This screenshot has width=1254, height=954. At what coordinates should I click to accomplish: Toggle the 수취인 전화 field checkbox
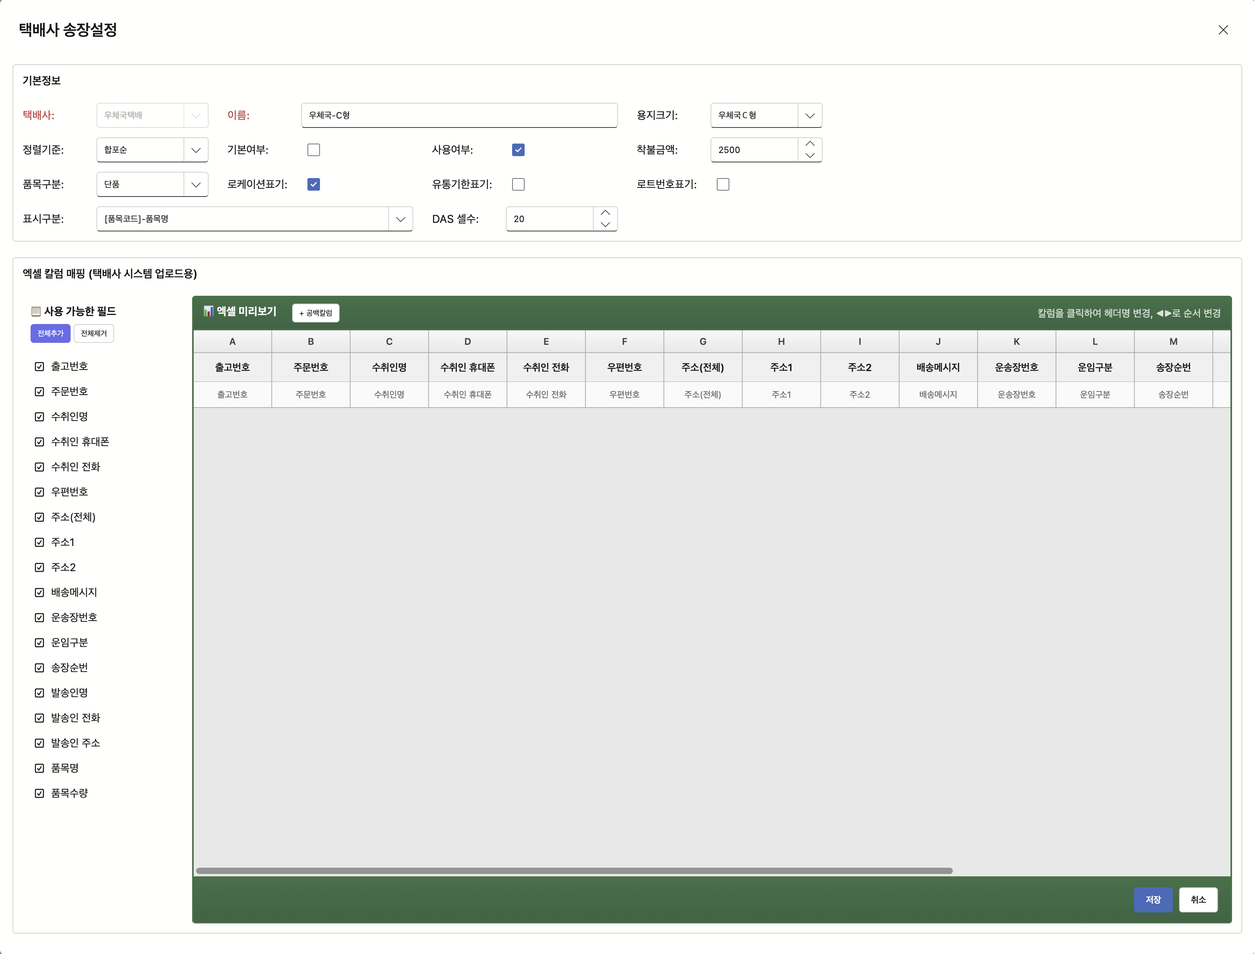click(x=39, y=467)
